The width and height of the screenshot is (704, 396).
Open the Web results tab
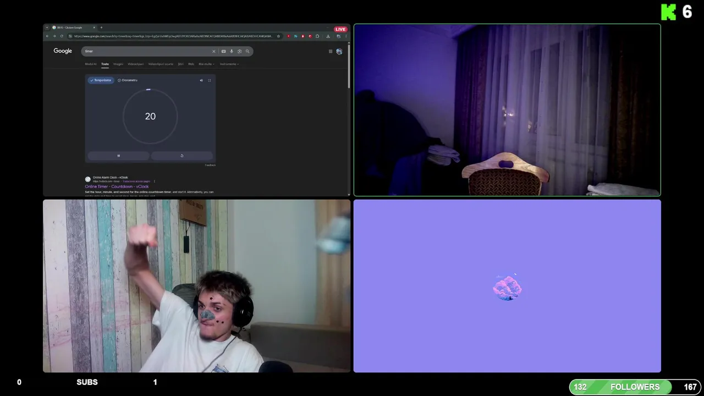191,64
